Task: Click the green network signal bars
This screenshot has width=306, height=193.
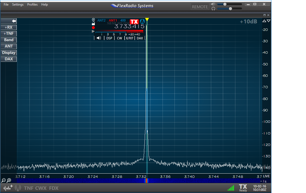Action: [x=231, y=188]
